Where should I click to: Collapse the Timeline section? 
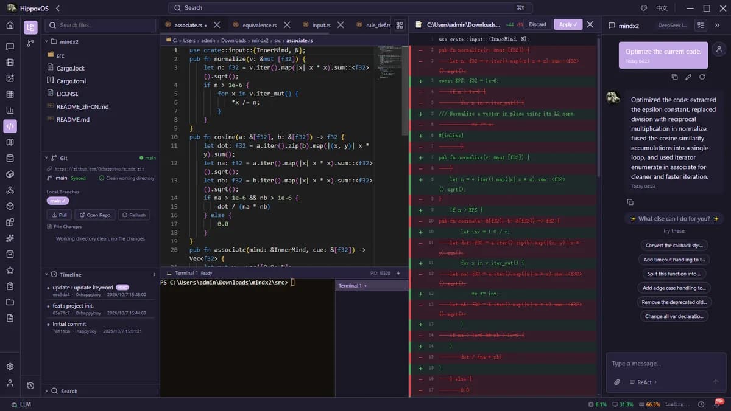[46, 274]
